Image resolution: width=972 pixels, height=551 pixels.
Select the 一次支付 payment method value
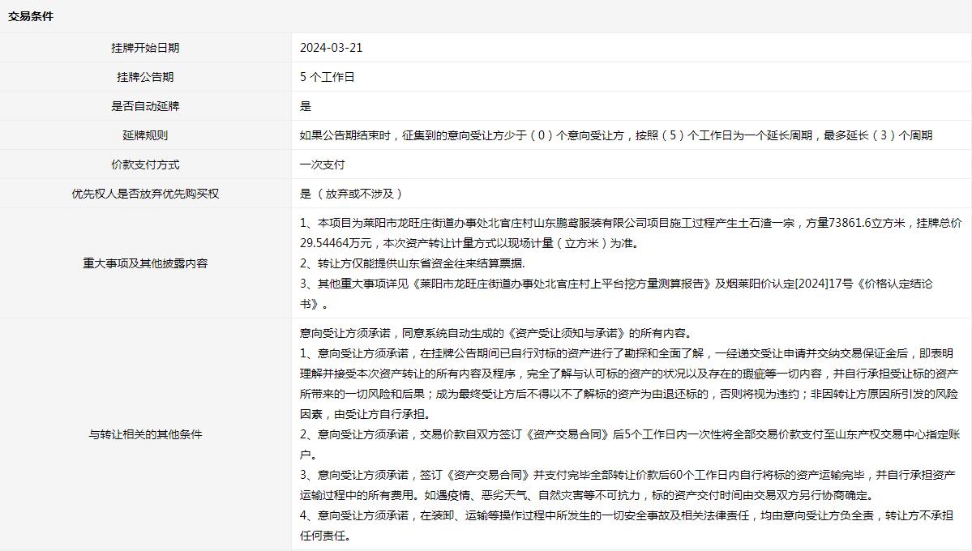(x=322, y=164)
